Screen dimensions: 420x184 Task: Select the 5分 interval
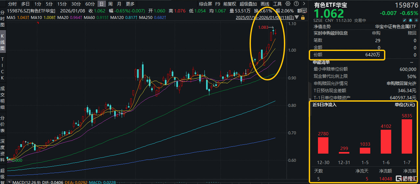tap(49, 4)
